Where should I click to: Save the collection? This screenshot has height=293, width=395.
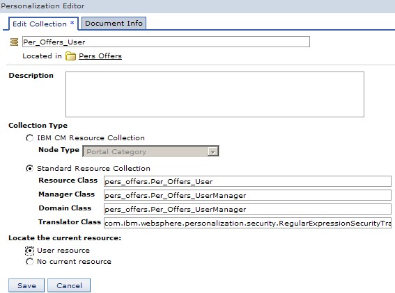(x=26, y=285)
